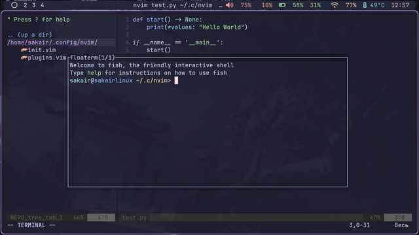Click the thermometer temperature icon
Image resolution: width=419 pixels, height=235 pixels.
click(x=365, y=5)
